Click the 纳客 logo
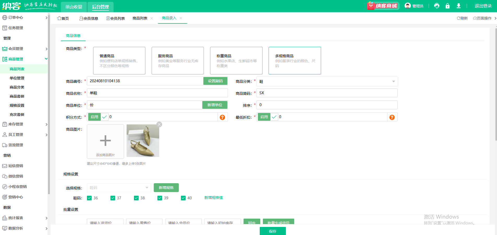 click(x=11, y=6)
